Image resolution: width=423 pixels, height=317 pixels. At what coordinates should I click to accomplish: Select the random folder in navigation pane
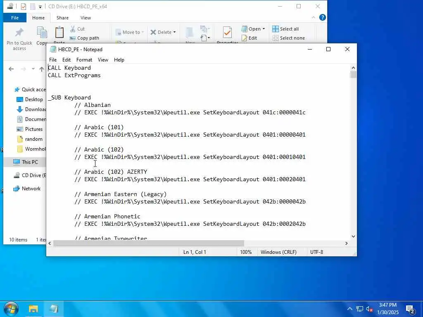(x=30, y=139)
